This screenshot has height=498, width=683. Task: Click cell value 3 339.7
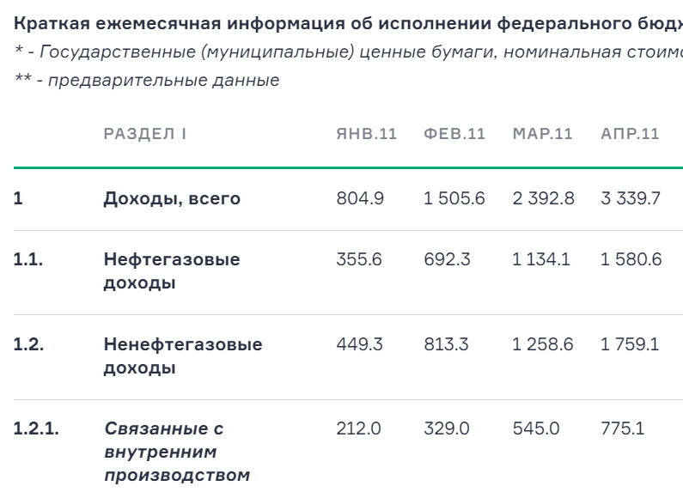631,198
